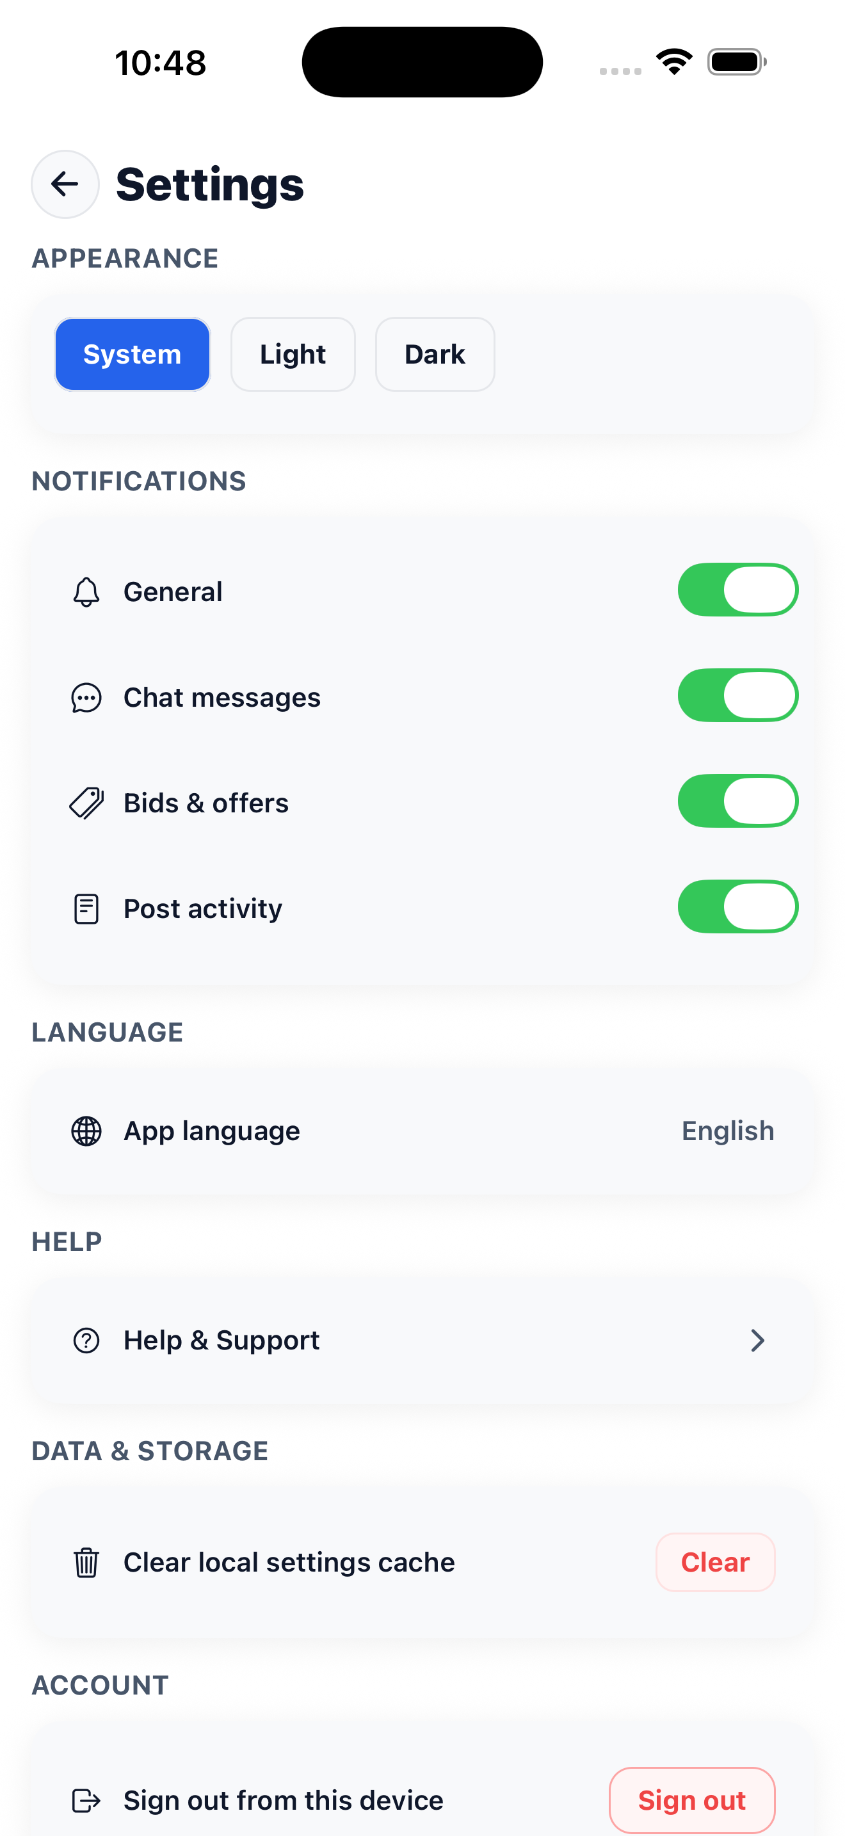Change app language from English
This screenshot has width=845, height=1836.
727,1131
